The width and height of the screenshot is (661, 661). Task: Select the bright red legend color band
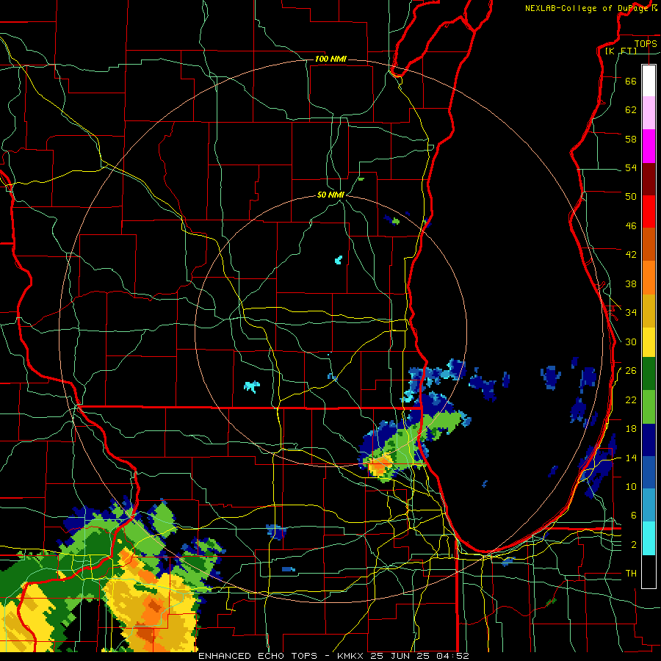point(649,212)
